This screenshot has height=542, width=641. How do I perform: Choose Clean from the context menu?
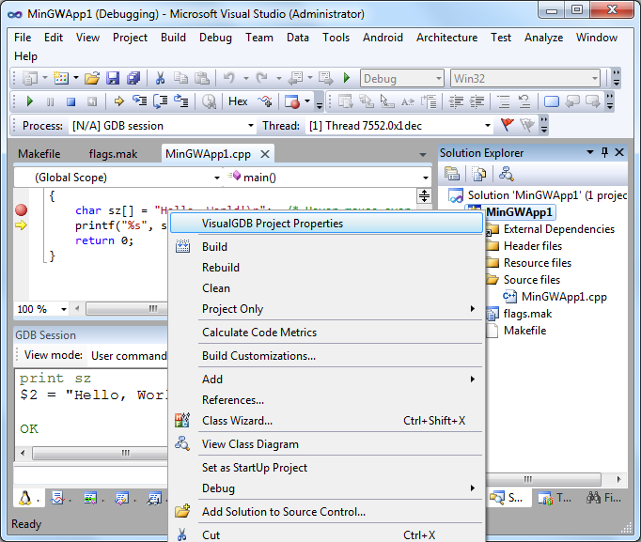pyautogui.click(x=326, y=288)
